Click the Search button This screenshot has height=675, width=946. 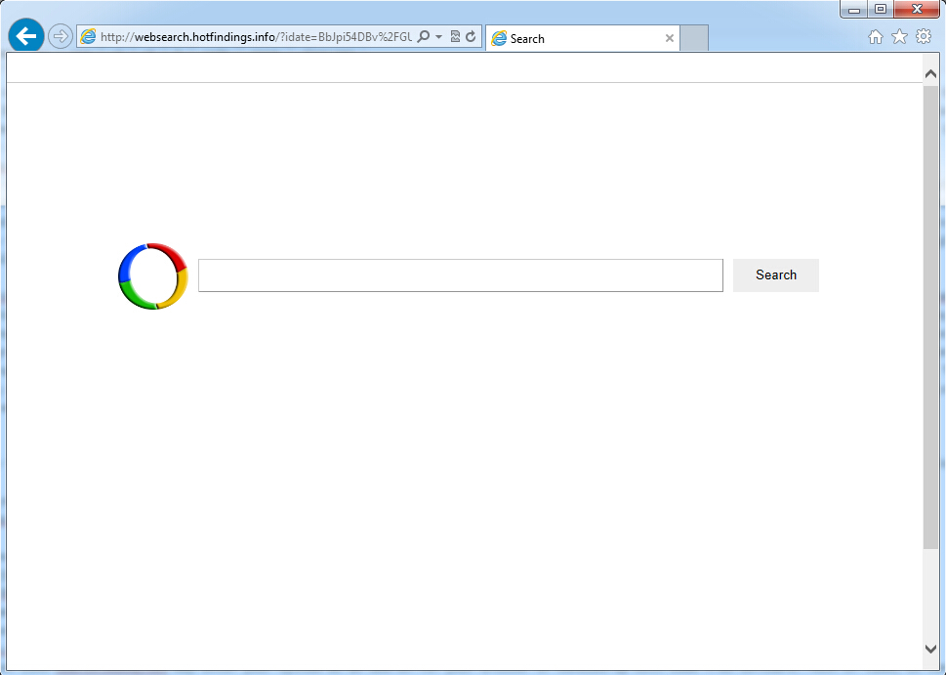tap(776, 275)
